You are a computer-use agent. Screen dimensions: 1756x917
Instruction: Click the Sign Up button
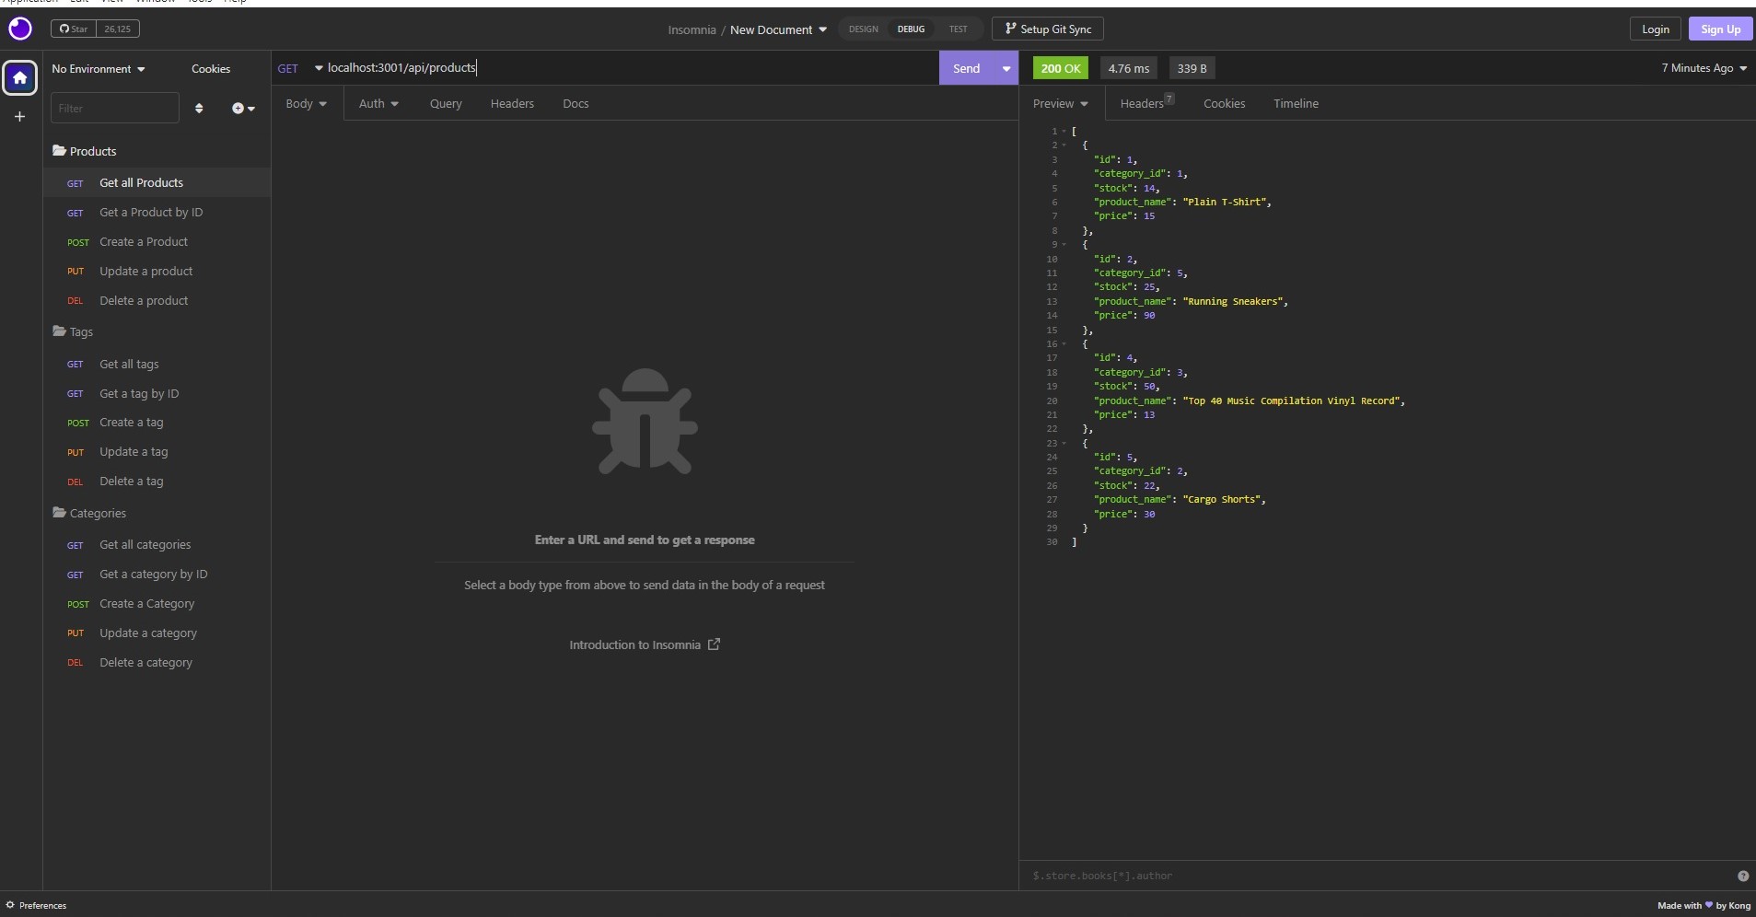pos(1720,29)
